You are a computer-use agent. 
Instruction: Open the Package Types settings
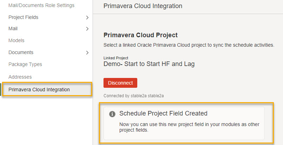[x=25, y=64]
